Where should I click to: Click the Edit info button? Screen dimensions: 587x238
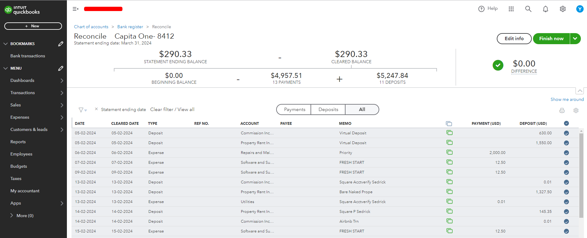click(514, 39)
